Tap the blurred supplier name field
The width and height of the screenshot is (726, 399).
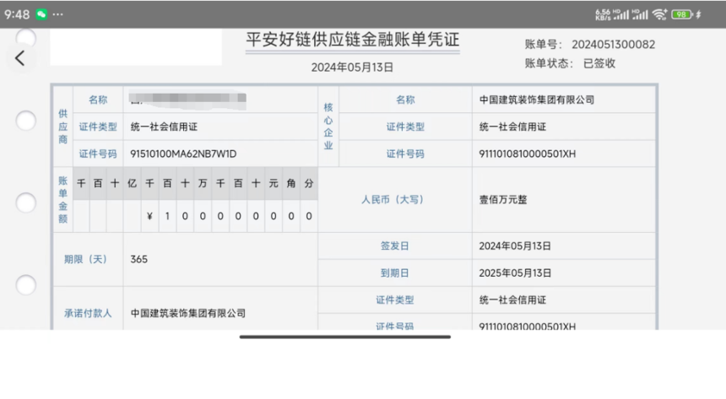[188, 100]
